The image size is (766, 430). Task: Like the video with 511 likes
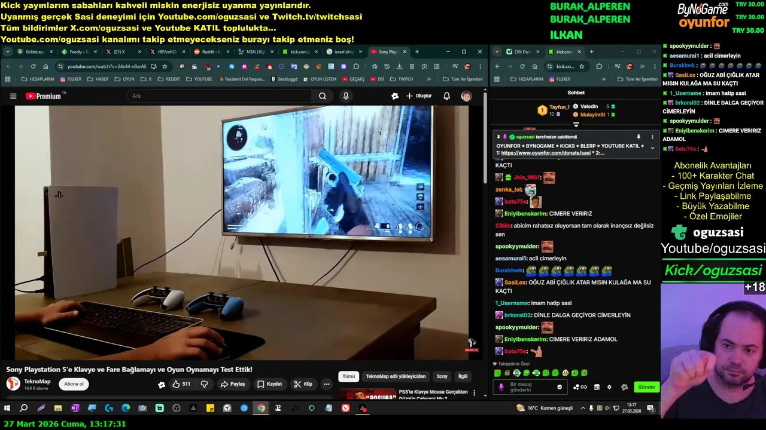(x=181, y=384)
